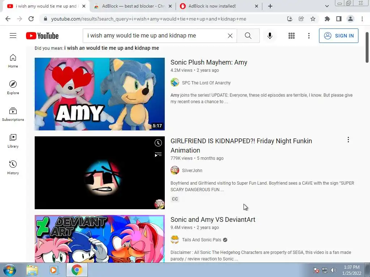Click Tails And Sonic Pals avatar
370x277 pixels.
175,239
